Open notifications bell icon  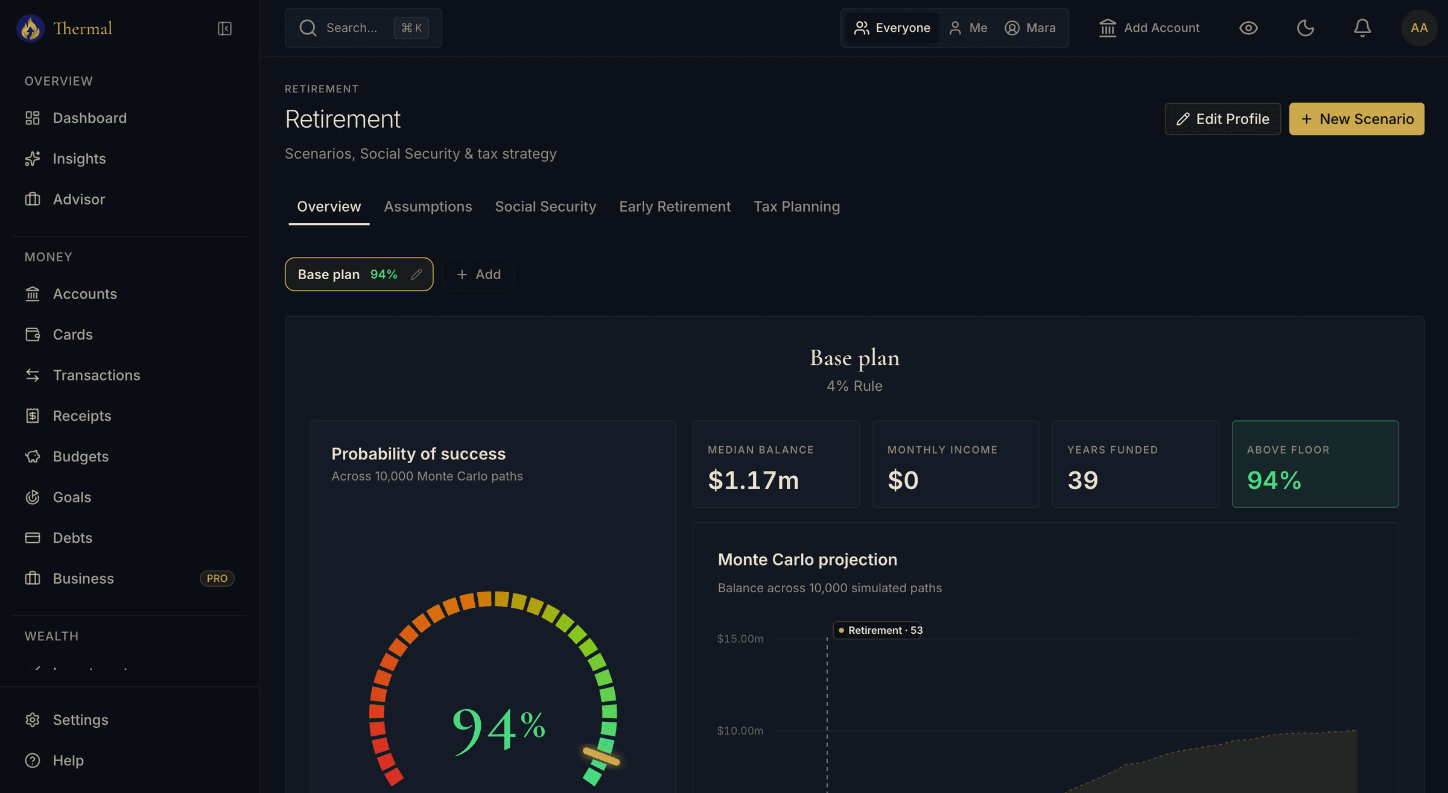[x=1362, y=28]
